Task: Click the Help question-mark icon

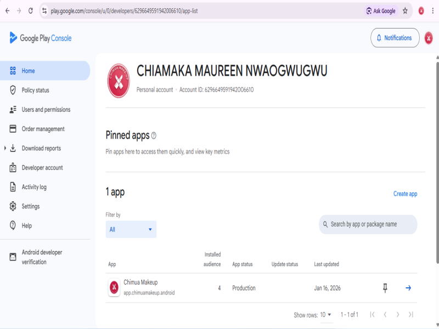Action: pos(13,225)
